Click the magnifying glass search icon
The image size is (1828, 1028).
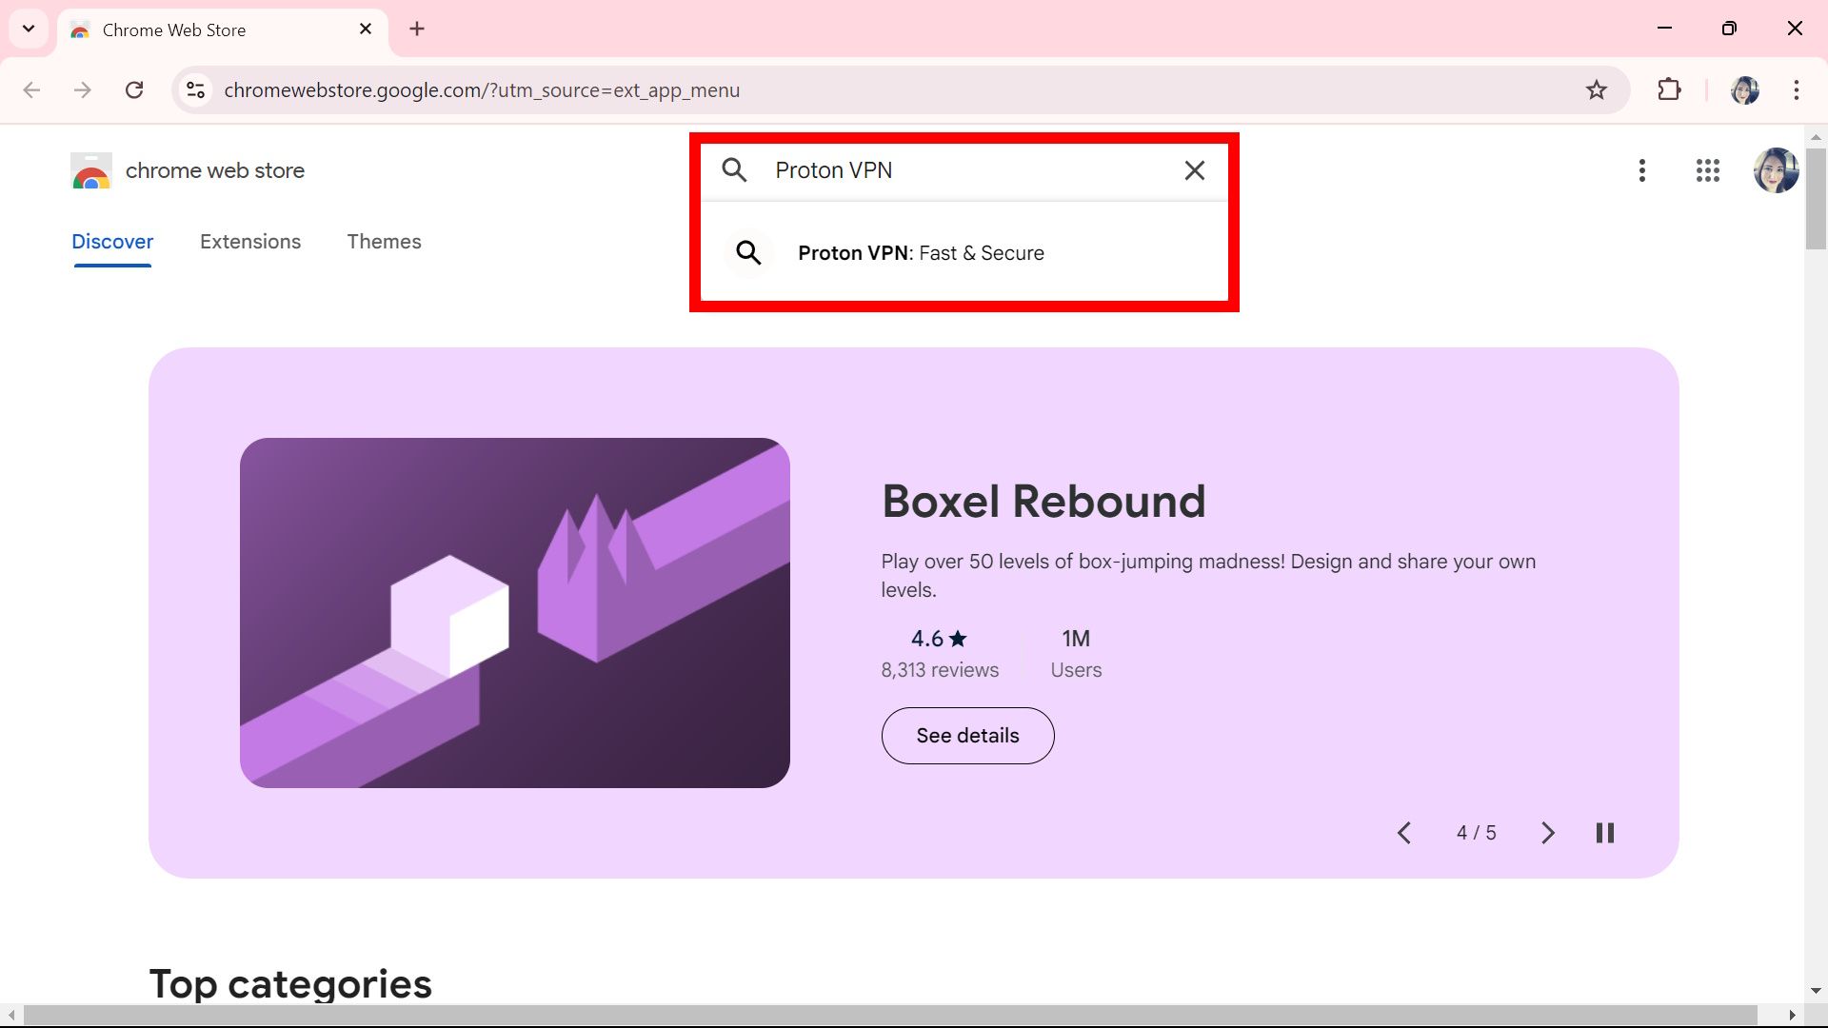(734, 169)
